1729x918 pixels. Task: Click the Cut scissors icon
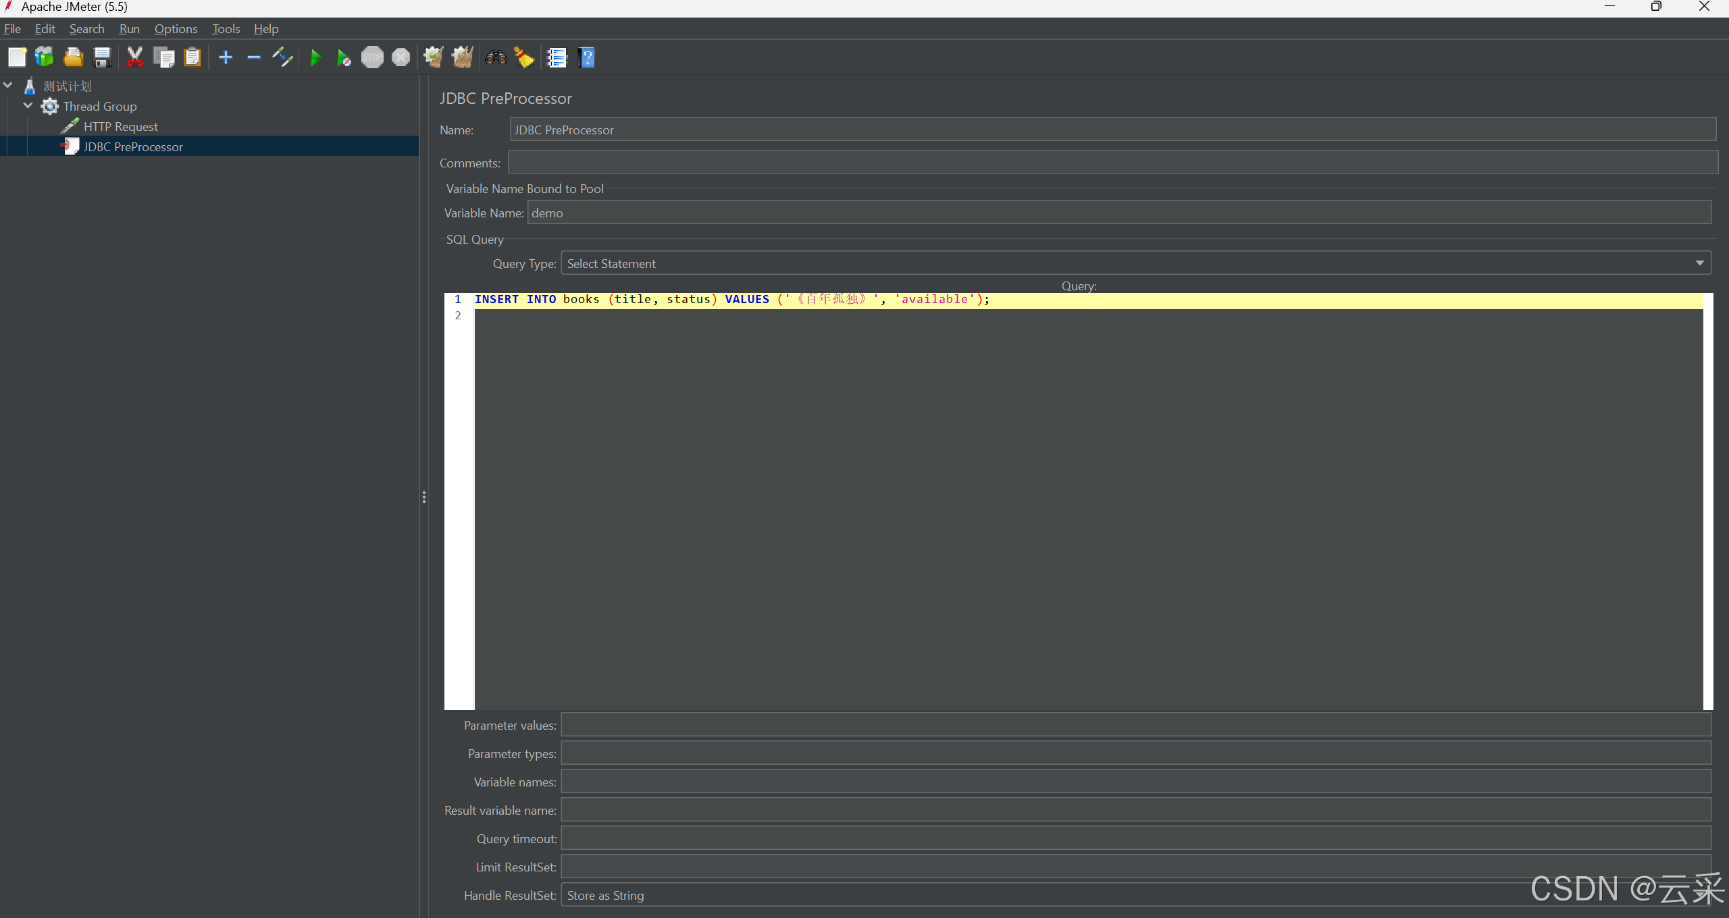tap(135, 57)
